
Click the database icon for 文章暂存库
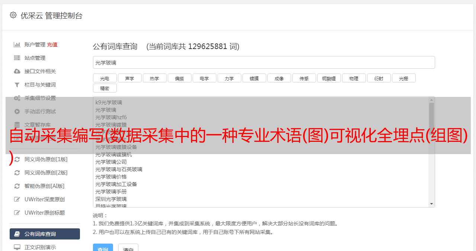click(x=17, y=125)
